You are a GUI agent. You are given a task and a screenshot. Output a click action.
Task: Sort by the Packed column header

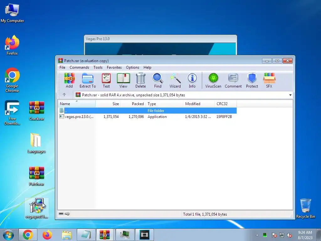coord(133,104)
